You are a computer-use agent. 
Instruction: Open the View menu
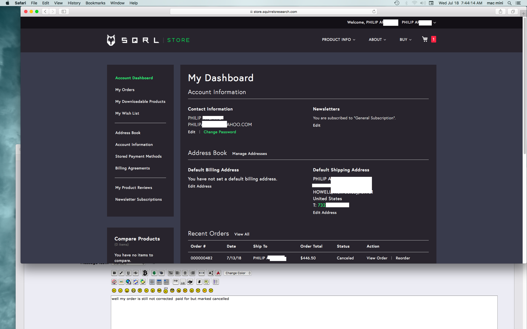(58, 3)
